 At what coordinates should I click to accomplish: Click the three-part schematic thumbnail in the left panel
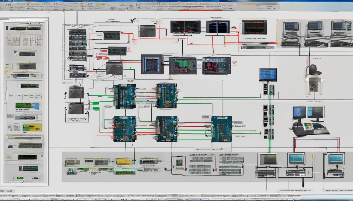24,41
